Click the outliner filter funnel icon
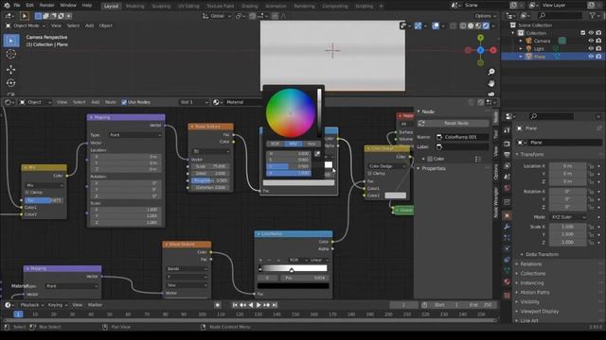 (592, 15)
